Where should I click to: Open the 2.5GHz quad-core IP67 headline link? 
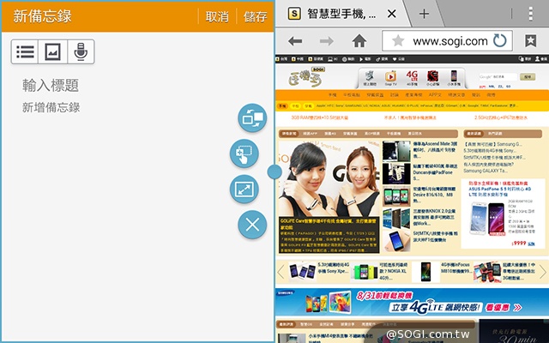pyautogui.click(x=501, y=118)
